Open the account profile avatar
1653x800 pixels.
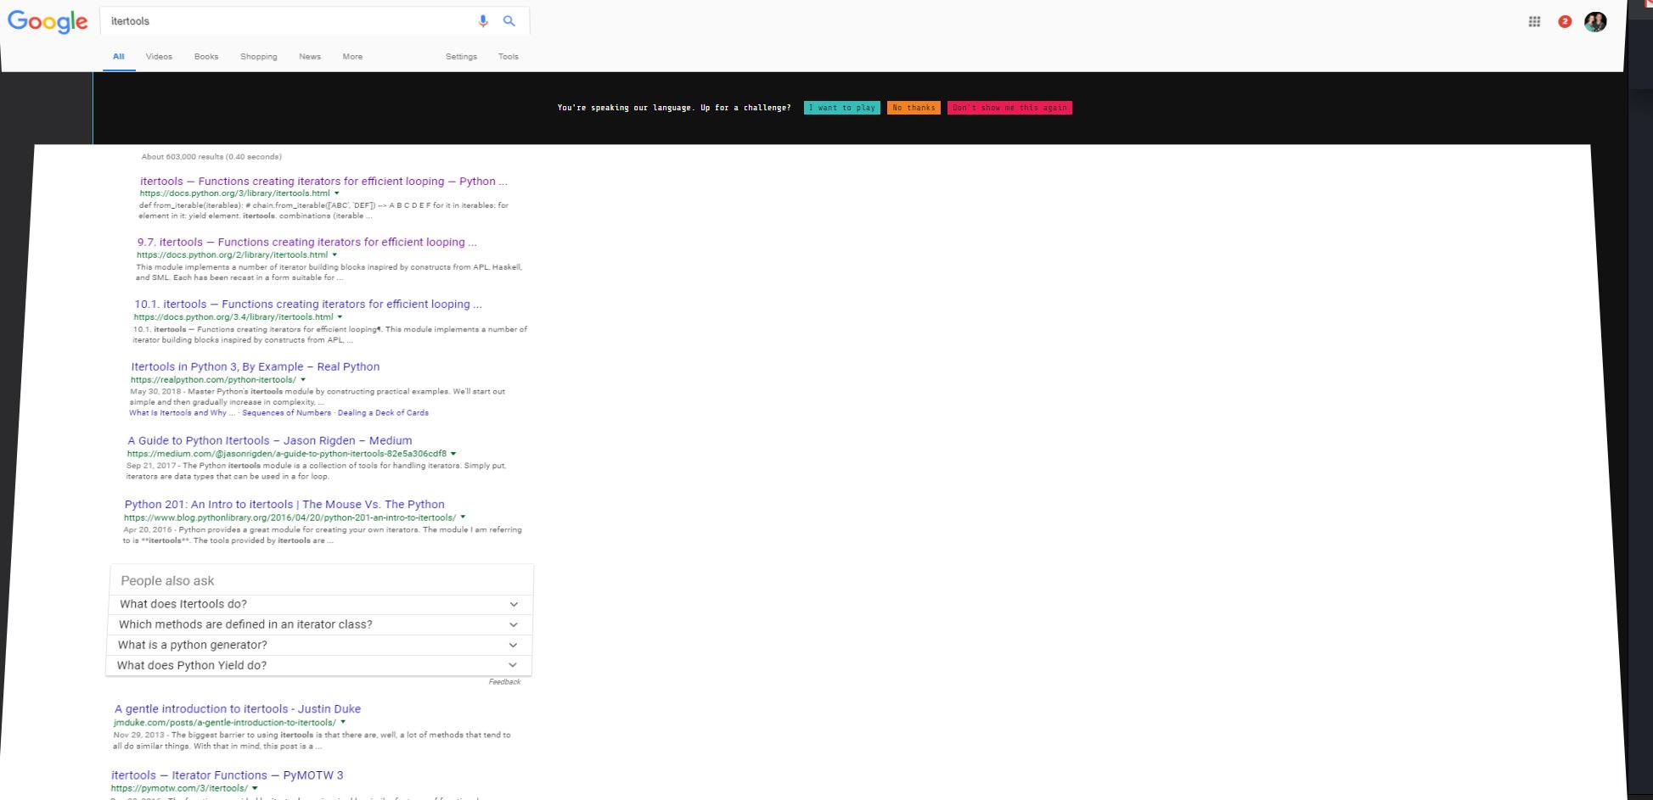[x=1595, y=22]
